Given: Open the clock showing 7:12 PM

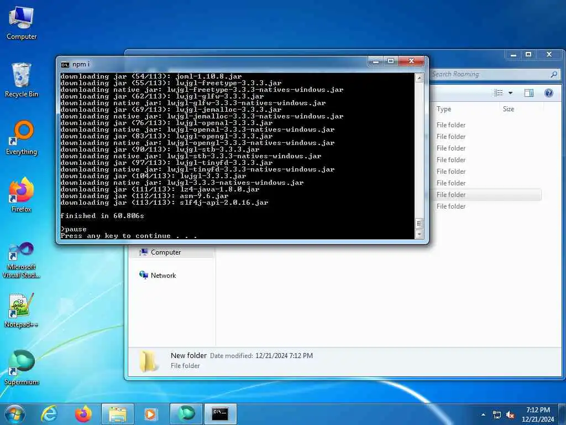Looking at the screenshot, I should (538, 414).
